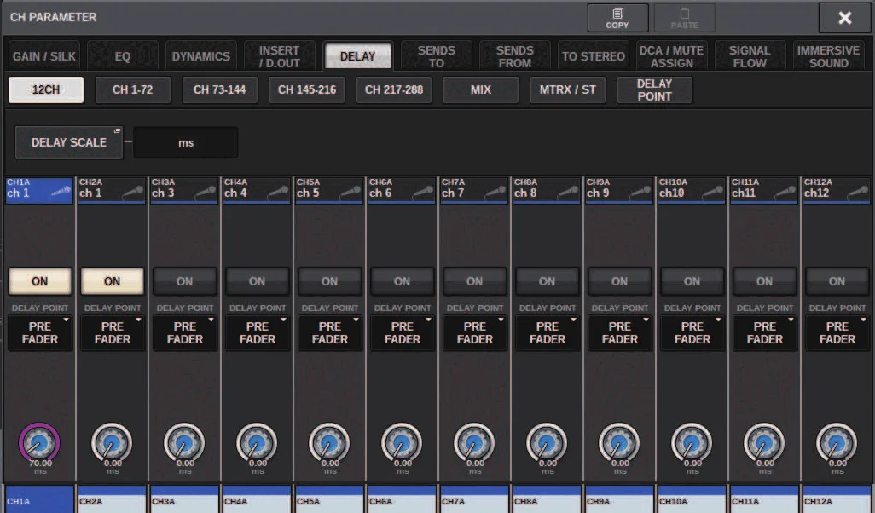Open IMMERSIVE SOUND tab
The image size is (875, 513).
click(x=828, y=56)
